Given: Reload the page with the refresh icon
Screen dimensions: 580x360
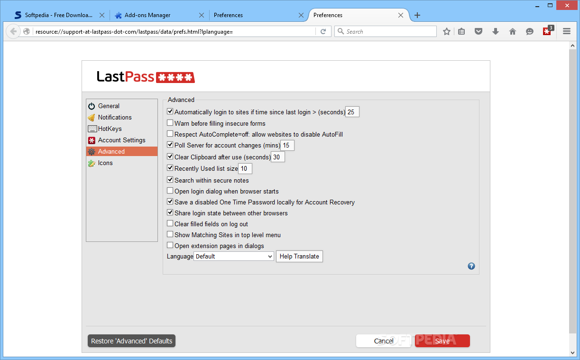Looking at the screenshot, I should click(323, 31).
